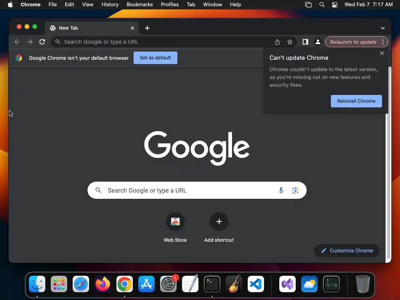Click the Stage Manager menu bar icon
Screen dimensions: 400x300
click(x=309, y=5)
